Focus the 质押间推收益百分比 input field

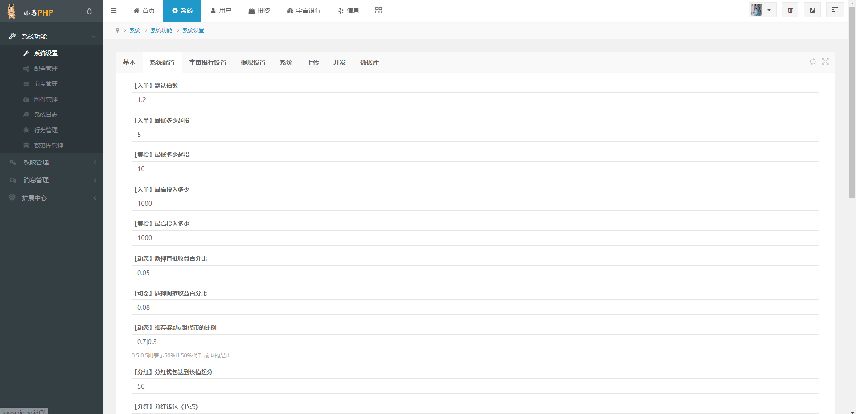pyautogui.click(x=475, y=307)
